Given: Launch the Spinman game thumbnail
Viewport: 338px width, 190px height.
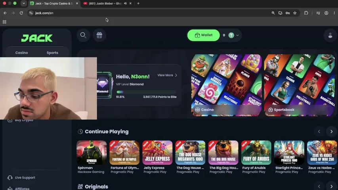Looking at the screenshot, I should point(92,152).
